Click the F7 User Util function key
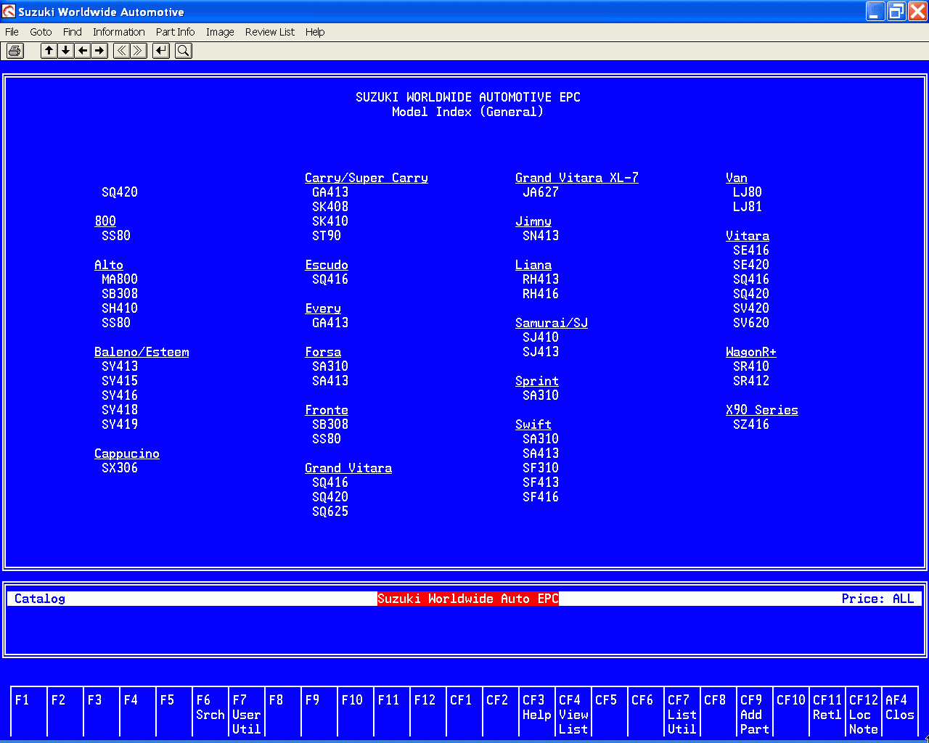The image size is (929, 743). click(x=247, y=713)
